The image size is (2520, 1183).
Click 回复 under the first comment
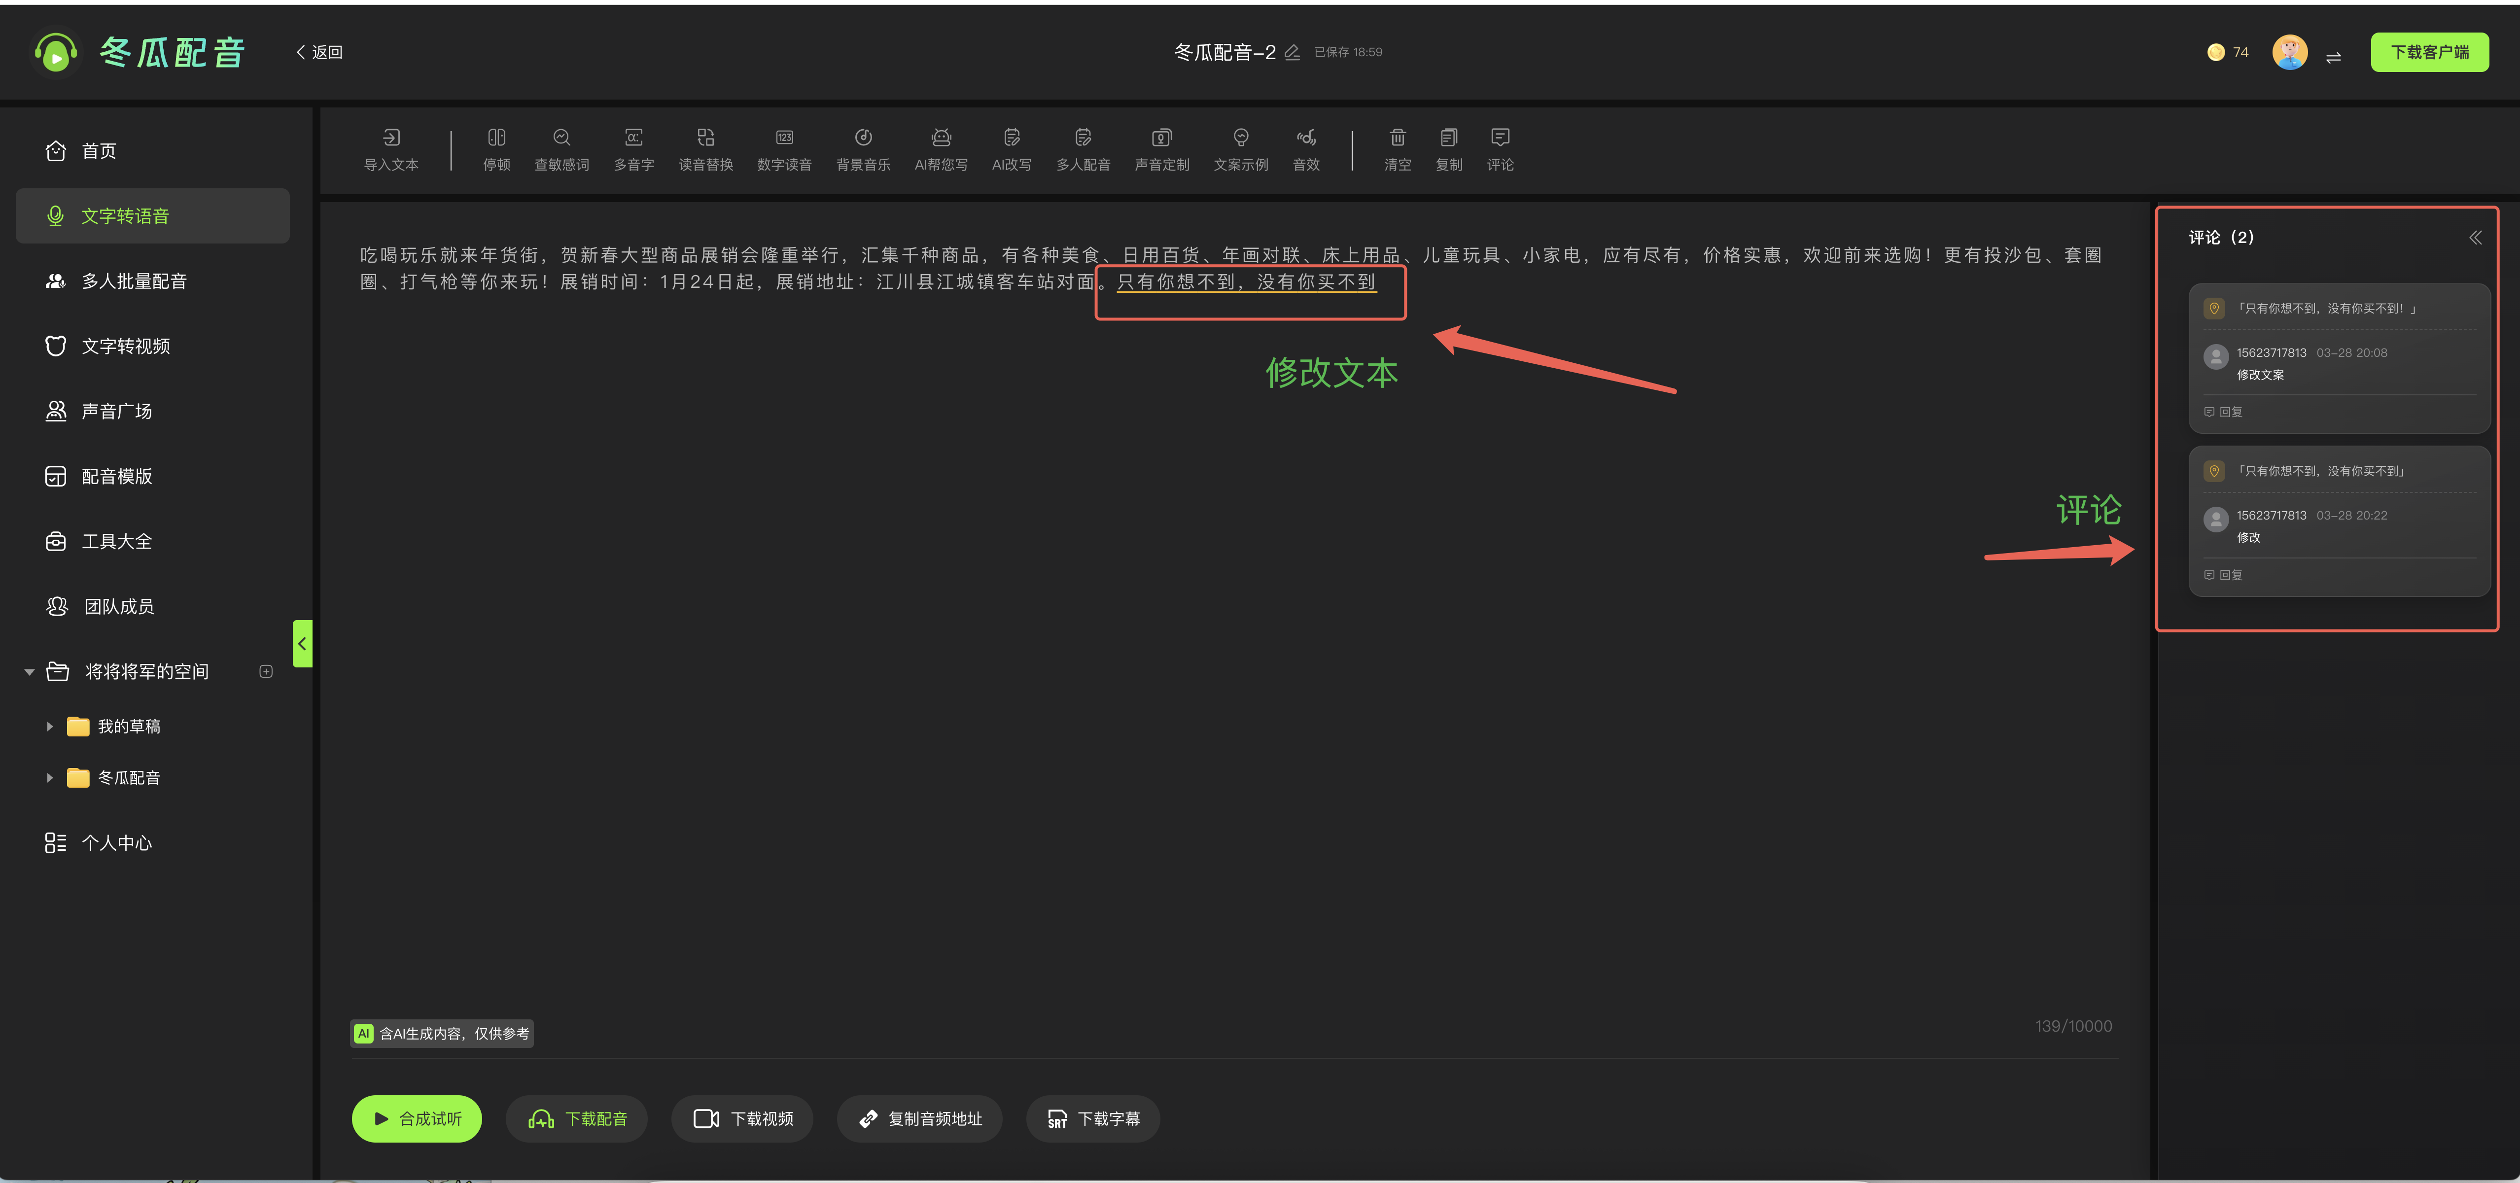click(x=2223, y=412)
